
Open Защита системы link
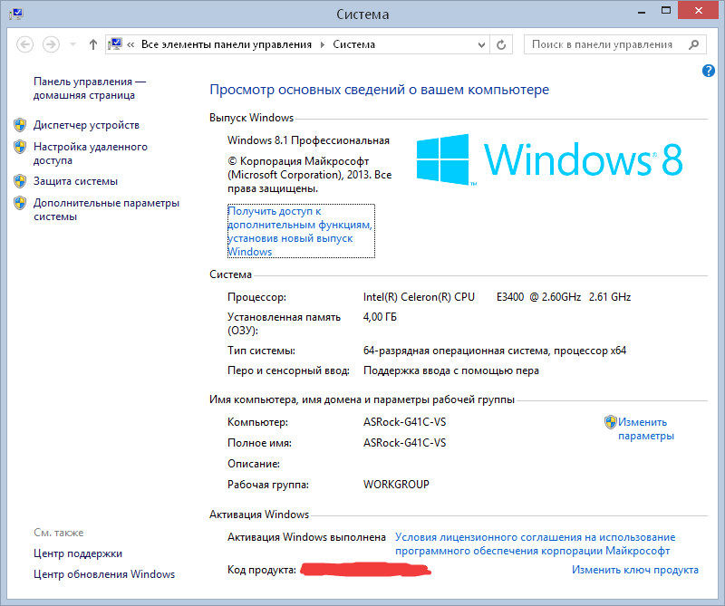[75, 181]
